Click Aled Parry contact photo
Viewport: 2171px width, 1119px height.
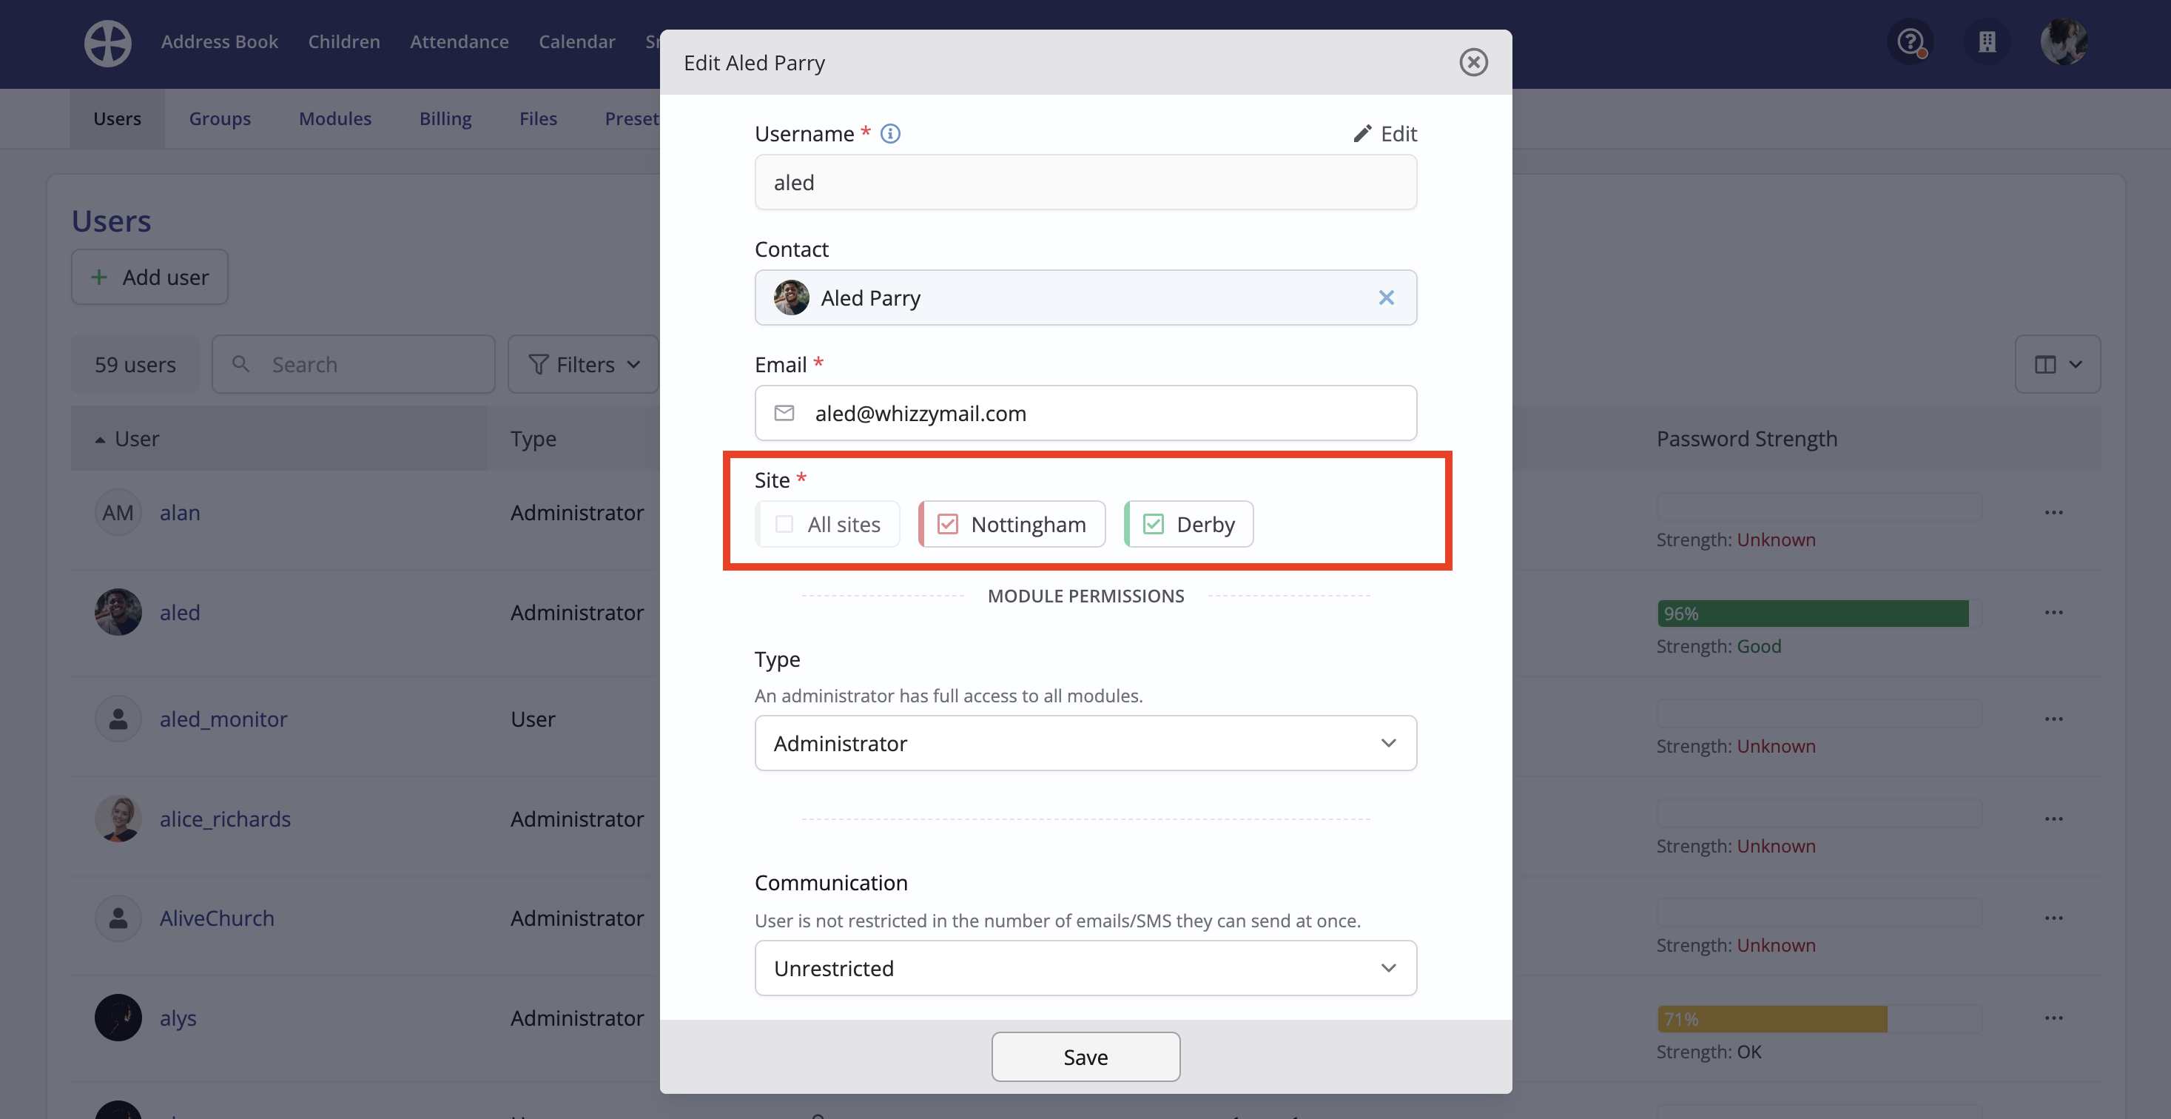click(790, 298)
